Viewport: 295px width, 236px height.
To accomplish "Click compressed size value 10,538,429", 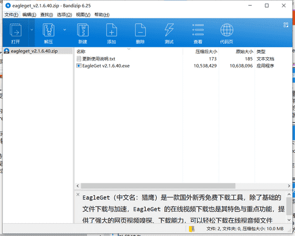I will point(205,66).
